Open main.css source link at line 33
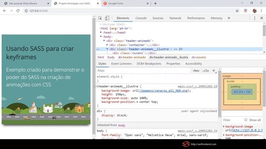266x149 pixels. [x=197, y=131]
